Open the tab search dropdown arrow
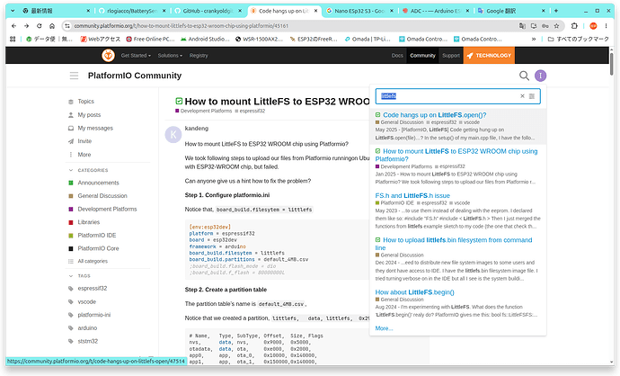Screen dimensions: 620x376 tap(13, 11)
